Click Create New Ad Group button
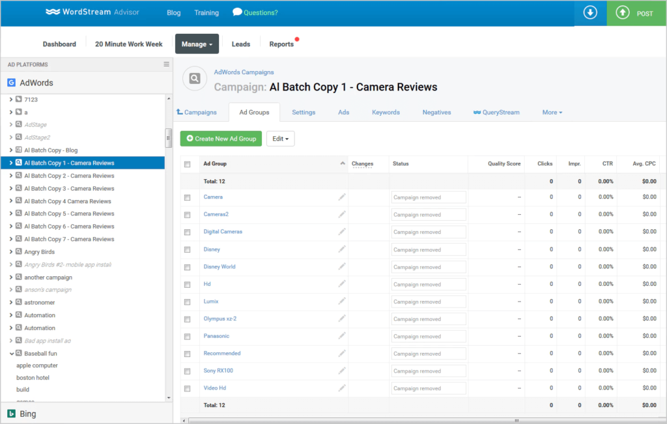 click(221, 139)
